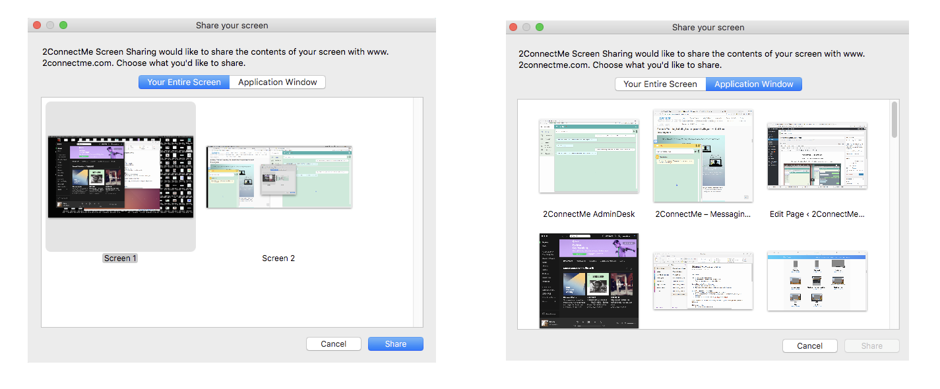Select the Screen 1 thumbnail
Image resolution: width=940 pixels, height=389 pixels.
point(120,177)
